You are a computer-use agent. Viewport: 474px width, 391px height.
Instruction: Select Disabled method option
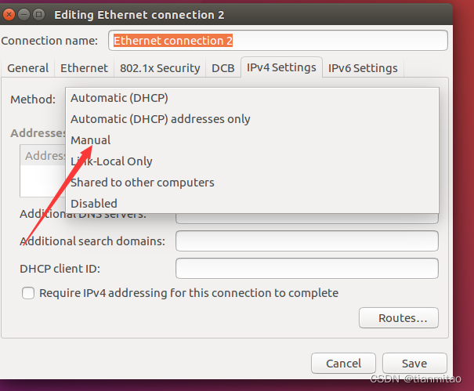tap(94, 204)
